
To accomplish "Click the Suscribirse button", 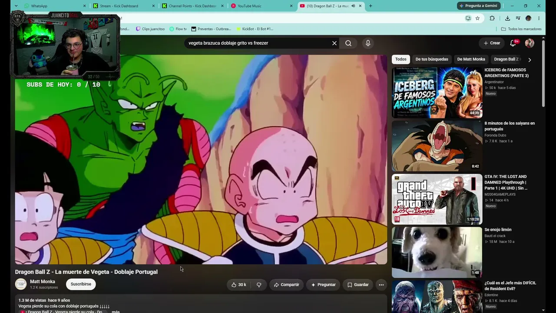I will pyautogui.click(x=81, y=284).
